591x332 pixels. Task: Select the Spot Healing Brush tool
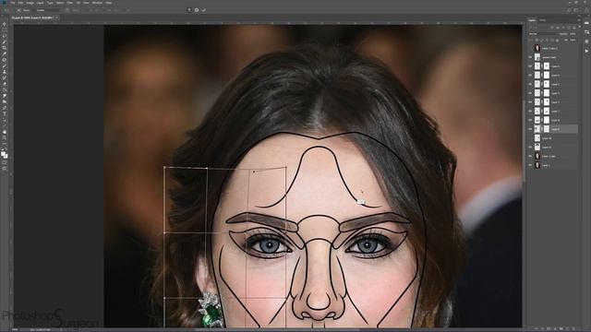point(4,60)
